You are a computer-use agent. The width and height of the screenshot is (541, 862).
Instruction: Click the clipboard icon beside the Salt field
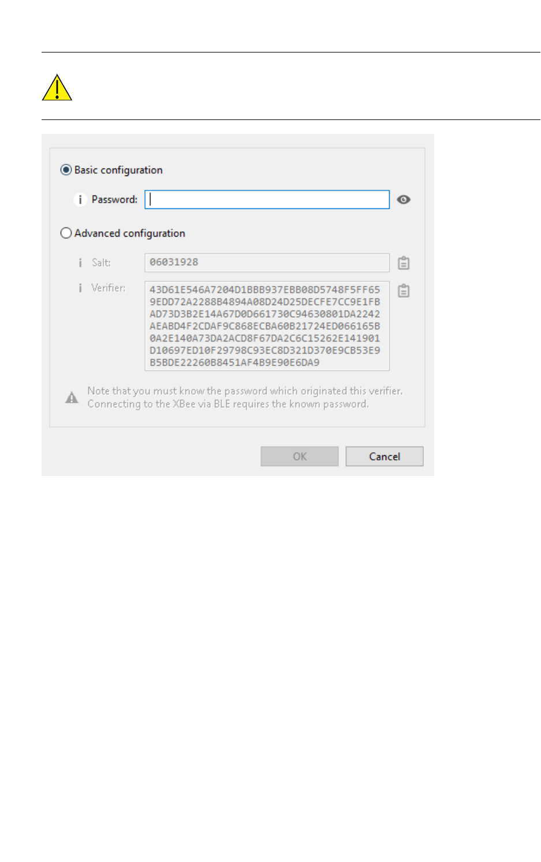(404, 263)
